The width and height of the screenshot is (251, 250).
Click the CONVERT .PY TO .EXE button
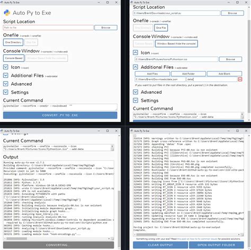pyautogui.click(x=60, y=115)
